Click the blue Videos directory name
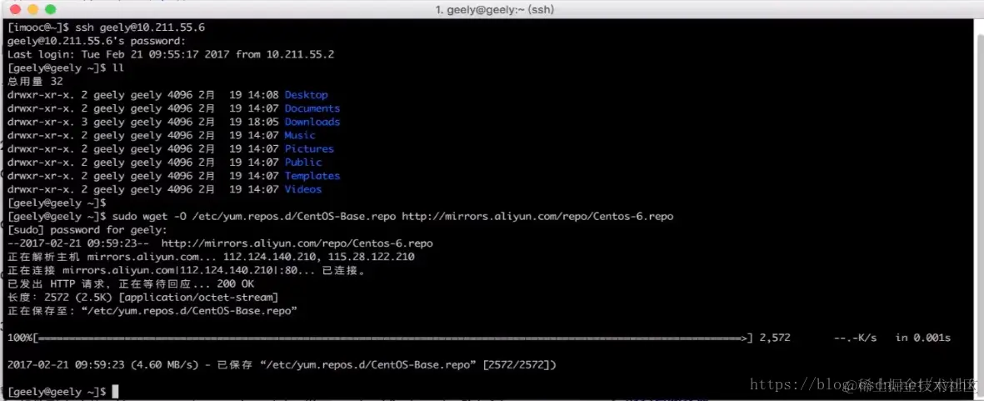The width and height of the screenshot is (984, 401). 303,189
